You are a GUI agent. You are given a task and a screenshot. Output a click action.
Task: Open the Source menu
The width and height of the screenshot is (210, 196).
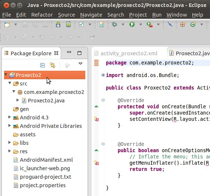coord(67,15)
